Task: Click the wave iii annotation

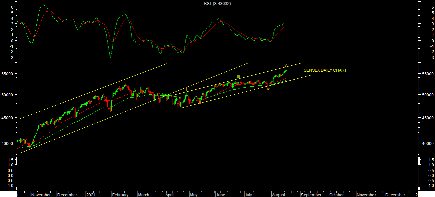Action: (x=238, y=77)
